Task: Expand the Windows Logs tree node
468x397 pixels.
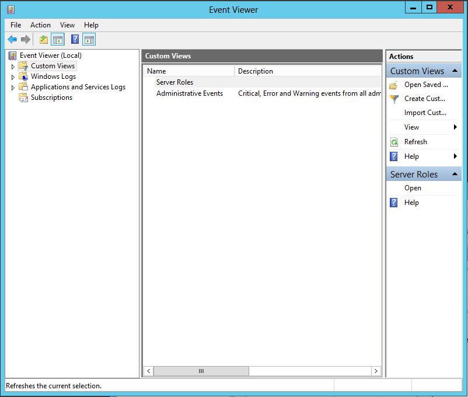Action: (x=13, y=77)
